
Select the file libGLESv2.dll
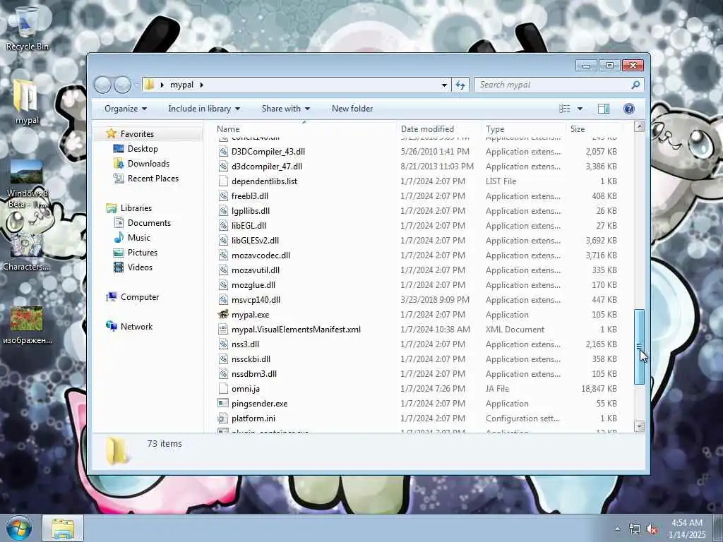tap(255, 241)
